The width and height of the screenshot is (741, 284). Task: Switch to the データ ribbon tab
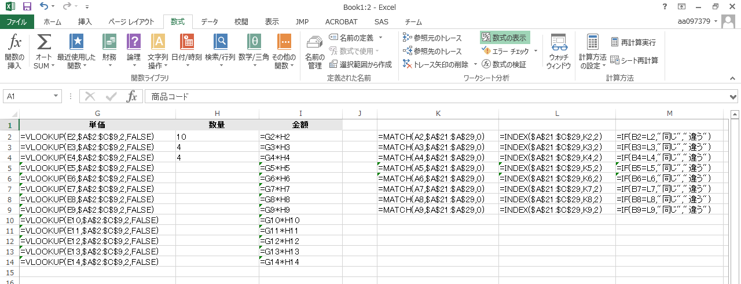click(209, 22)
